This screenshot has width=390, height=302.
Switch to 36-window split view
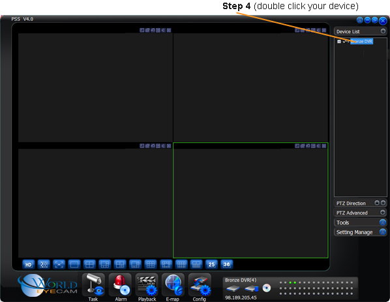pyautogui.click(x=226, y=264)
